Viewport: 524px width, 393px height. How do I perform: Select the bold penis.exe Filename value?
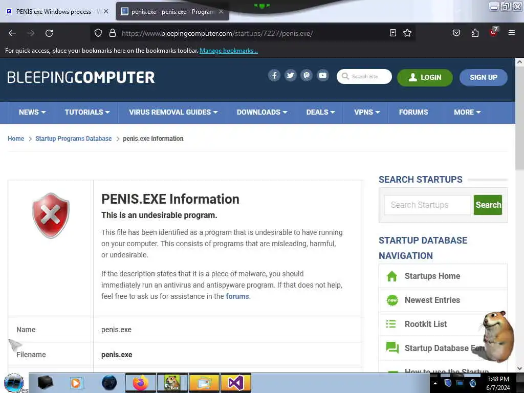coord(117,355)
